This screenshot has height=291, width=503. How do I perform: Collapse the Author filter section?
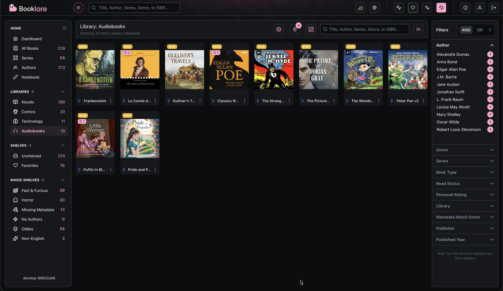pos(465,45)
